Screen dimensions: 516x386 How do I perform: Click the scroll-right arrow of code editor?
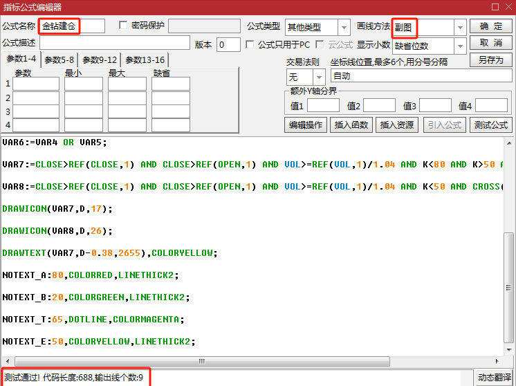[497, 361]
